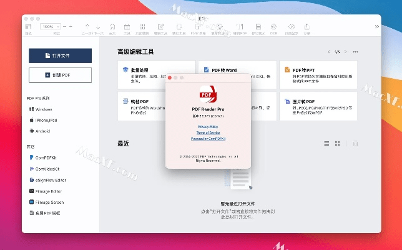The height and width of the screenshot is (250, 402).
Task: Click the 最近 section heading
Action: 124,144
